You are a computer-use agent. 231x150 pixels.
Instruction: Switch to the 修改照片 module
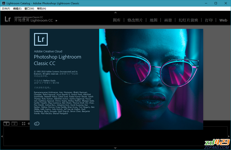tap(135, 20)
